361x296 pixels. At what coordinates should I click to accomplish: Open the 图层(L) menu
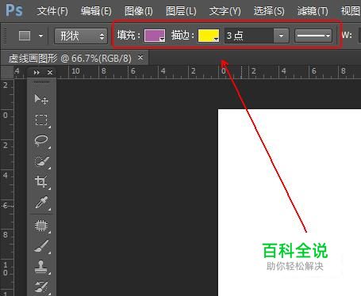pyautogui.click(x=181, y=11)
